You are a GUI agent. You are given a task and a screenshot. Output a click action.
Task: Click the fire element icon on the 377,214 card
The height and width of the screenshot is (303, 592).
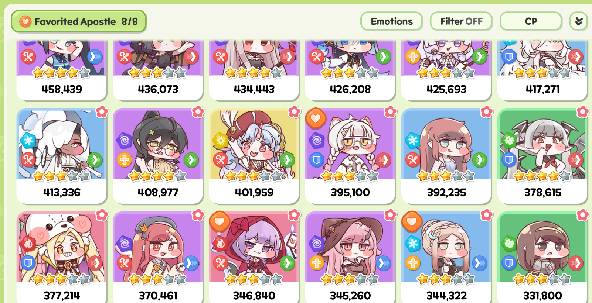tap(28, 244)
